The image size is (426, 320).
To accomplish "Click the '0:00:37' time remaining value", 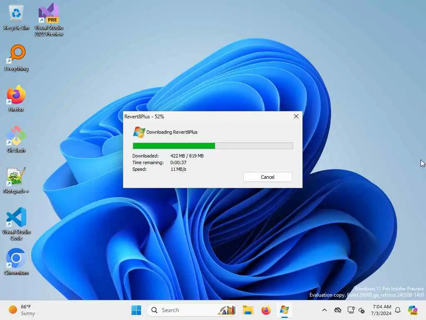I will point(178,162).
